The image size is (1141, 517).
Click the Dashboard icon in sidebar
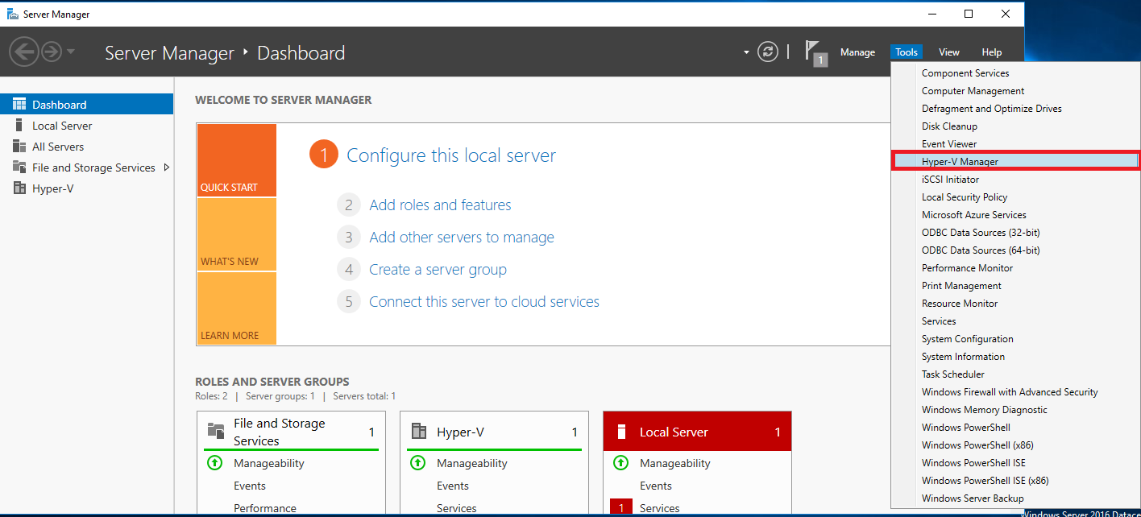click(x=19, y=105)
